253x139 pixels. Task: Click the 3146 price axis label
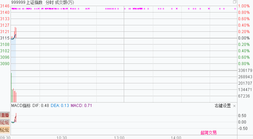pyautogui.click(x=5, y=6)
